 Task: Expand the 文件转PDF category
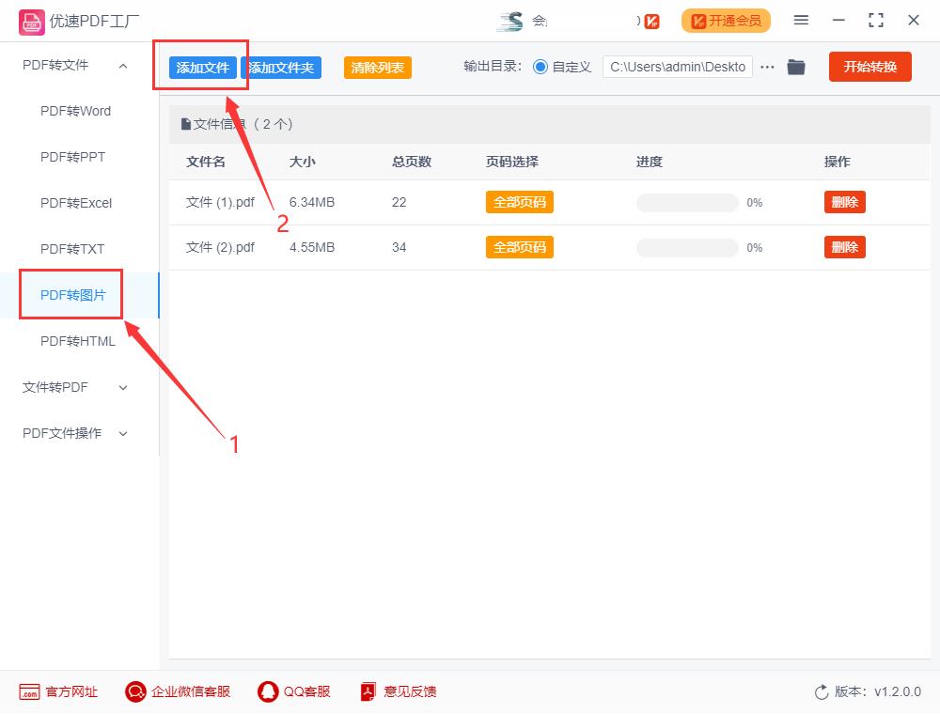(123, 387)
